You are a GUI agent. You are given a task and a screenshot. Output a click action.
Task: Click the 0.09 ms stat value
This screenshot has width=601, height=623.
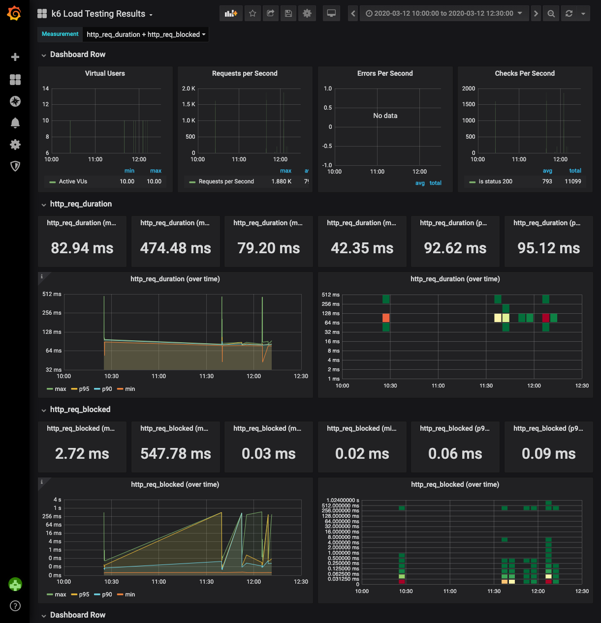pos(549,454)
